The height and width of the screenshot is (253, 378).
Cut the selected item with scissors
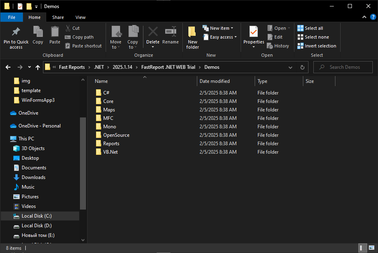point(73,28)
